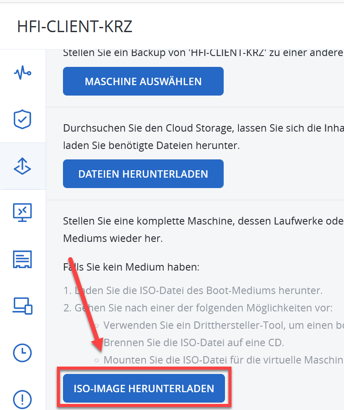This screenshot has width=344, height=410.
Task: Open the Activities pulse icon in sidebar
Action: (x=23, y=73)
